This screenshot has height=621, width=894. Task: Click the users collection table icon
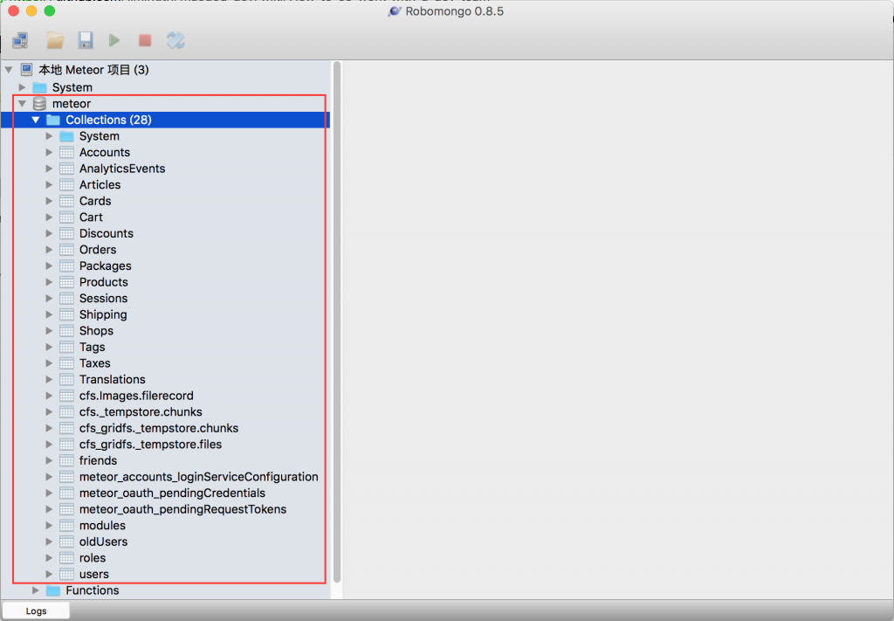pyautogui.click(x=66, y=574)
